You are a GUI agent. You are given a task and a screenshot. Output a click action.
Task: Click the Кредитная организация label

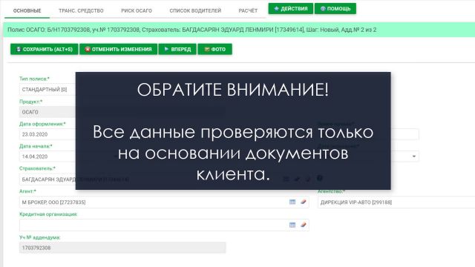point(48,214)
